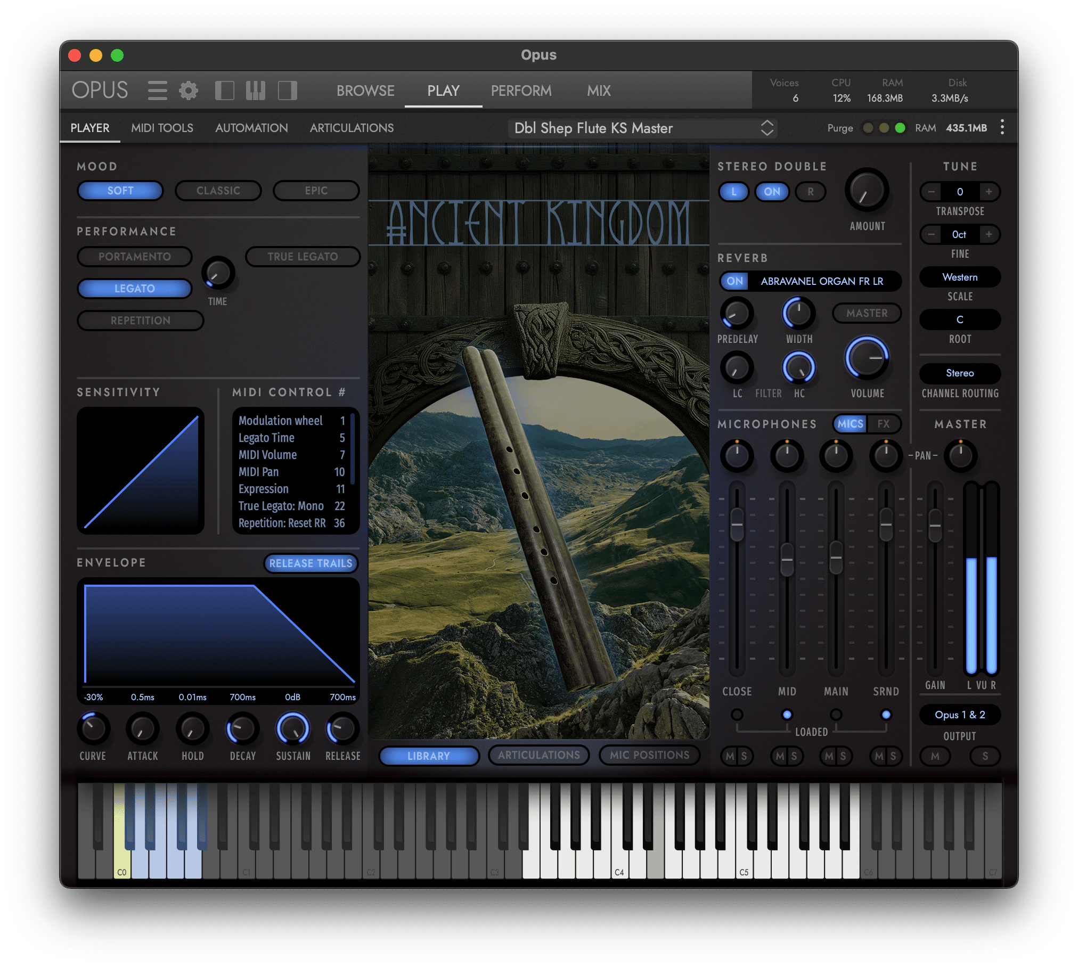Click the green Purge indicator dot
This screenshot has height=967, width=1078.
pyautogui.click(x=900, y=128)
